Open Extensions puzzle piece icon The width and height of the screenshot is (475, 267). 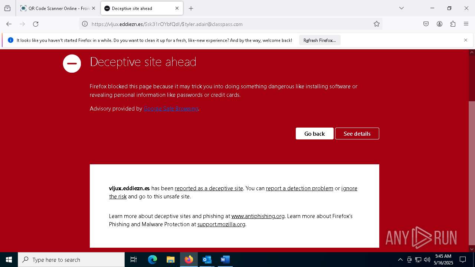coord(453,24)
